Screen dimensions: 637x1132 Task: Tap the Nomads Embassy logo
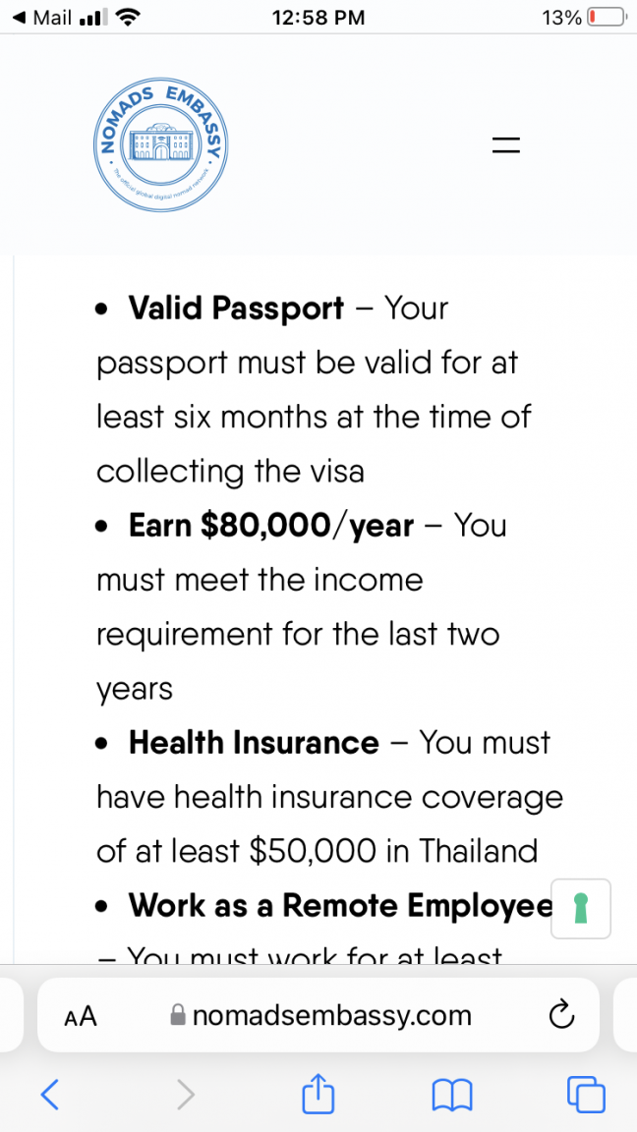point(162,145)
